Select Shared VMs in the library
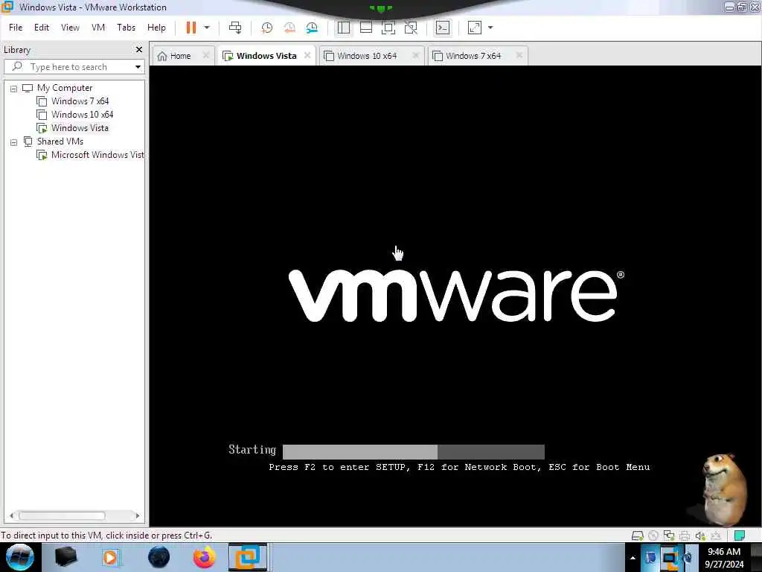 (x=60, y=142)
